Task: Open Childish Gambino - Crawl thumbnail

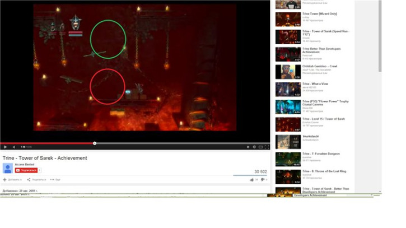Action: tap(288, 72)
